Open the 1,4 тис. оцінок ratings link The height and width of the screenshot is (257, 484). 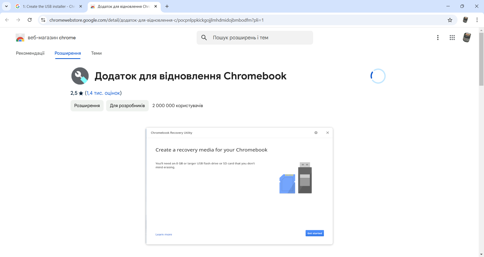pyautogui.click(x=103, y=93)
